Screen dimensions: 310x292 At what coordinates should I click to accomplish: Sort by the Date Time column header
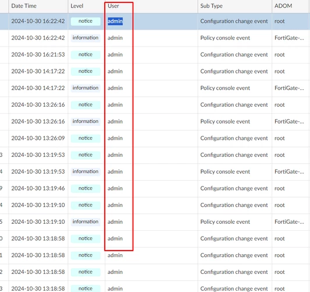click(24, 6)
